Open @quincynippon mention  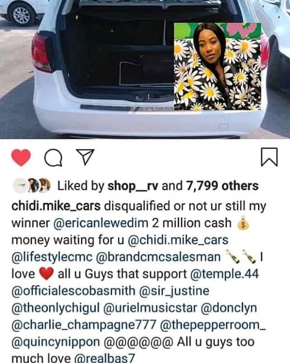click(x=55, y=342)
